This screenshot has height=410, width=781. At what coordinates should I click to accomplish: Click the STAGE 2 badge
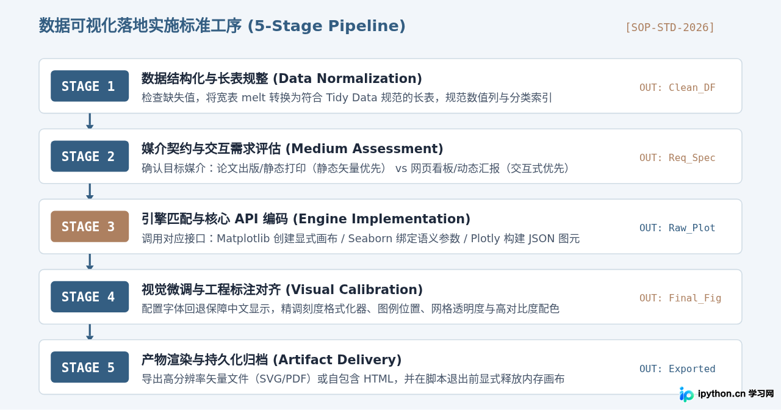(x=90, y=156)
